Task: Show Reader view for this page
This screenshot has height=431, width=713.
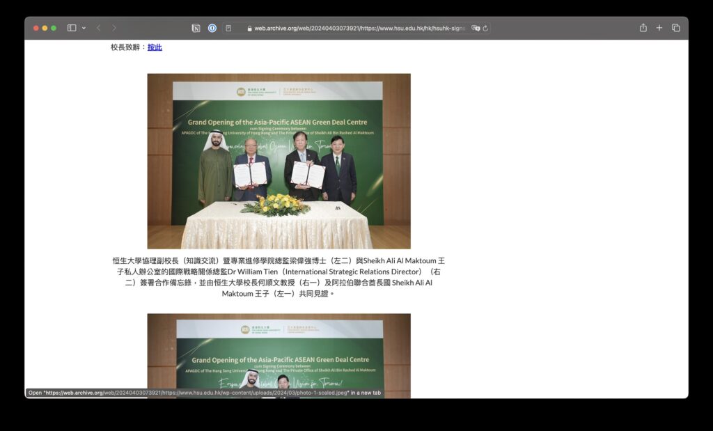Action: pyautogui.click(x=228, y=29)
